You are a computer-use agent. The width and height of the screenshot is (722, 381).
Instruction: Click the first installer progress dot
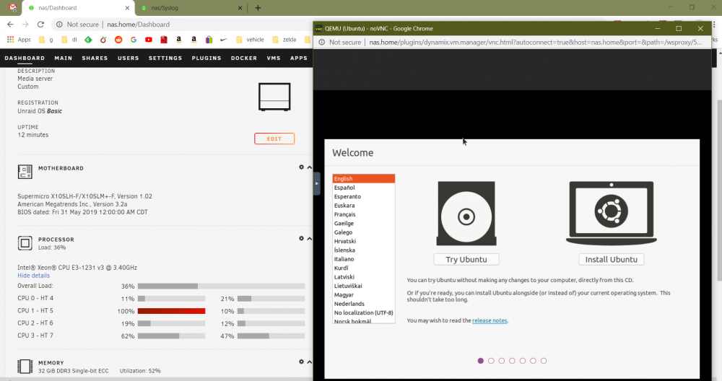point(481,361)
